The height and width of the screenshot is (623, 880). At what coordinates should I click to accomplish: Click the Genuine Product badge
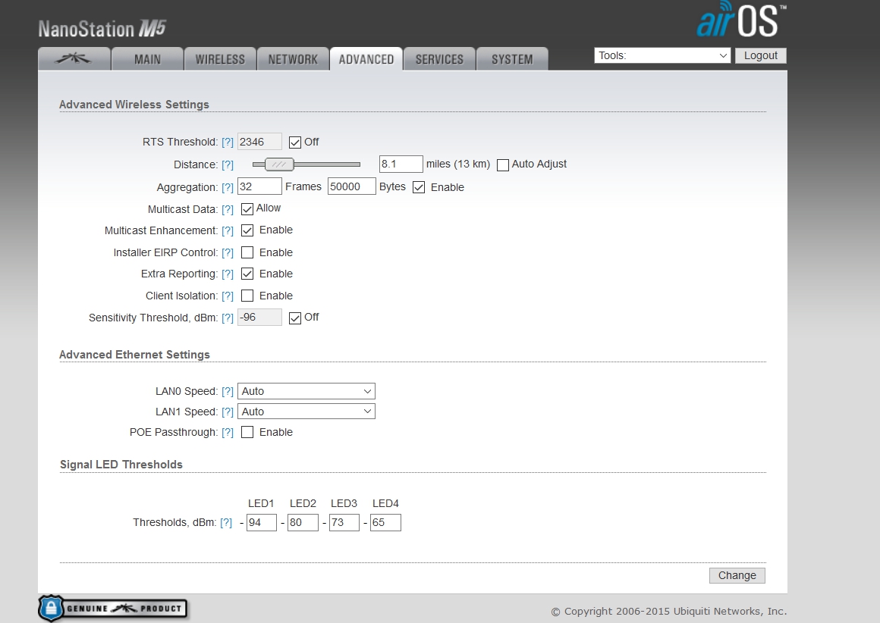(114, 608)
